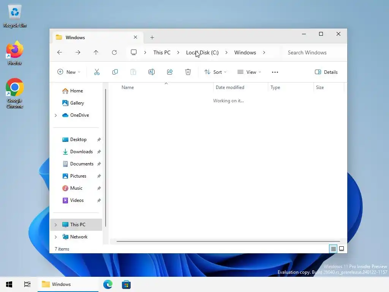This screenshot has height=292, width=389.
Task: Click Windows File Explorer taskbar button
Action: coord(68,284)
